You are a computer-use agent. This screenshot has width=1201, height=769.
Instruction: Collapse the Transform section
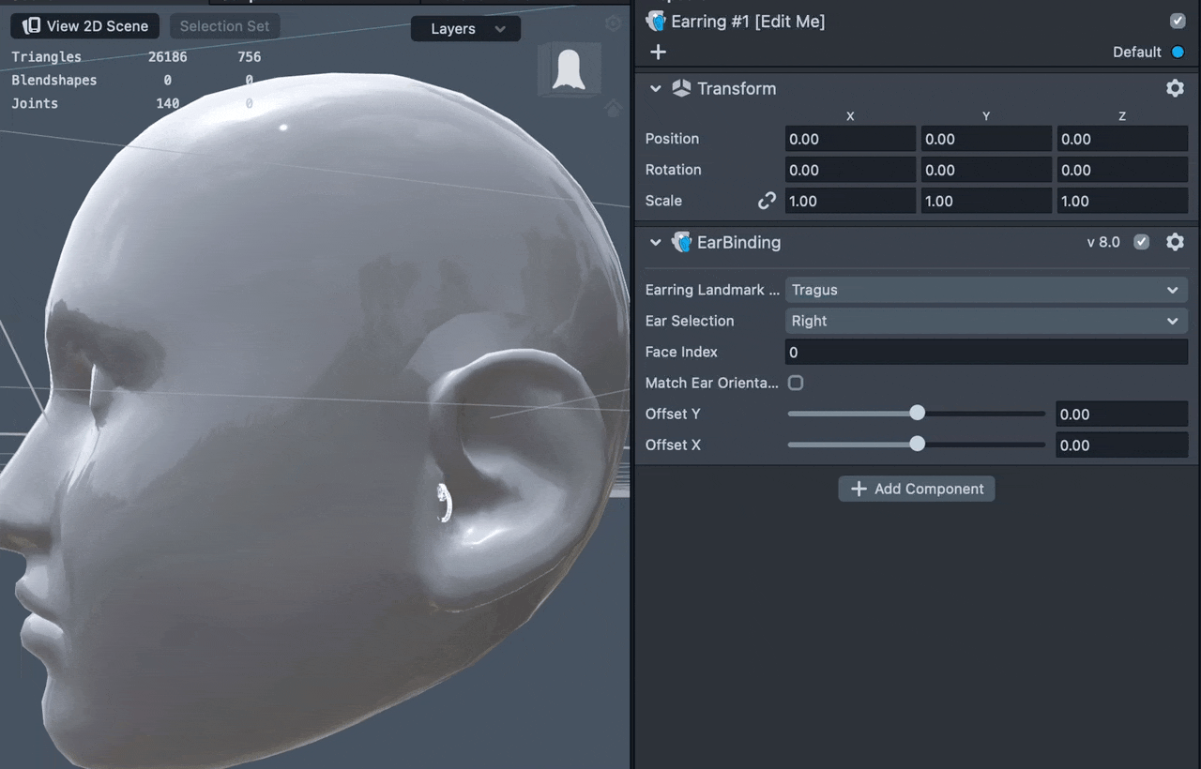[656, 88]
